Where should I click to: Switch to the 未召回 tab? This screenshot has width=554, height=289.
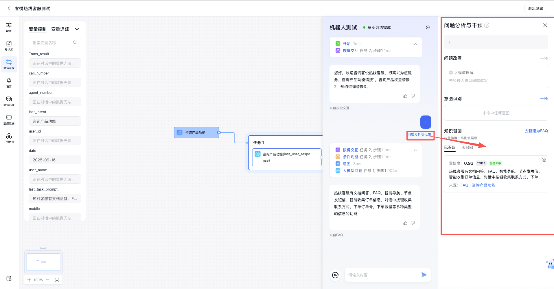tap(467, 147)
